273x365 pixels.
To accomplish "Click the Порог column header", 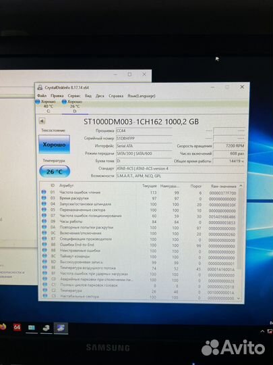I will (195, 186).
